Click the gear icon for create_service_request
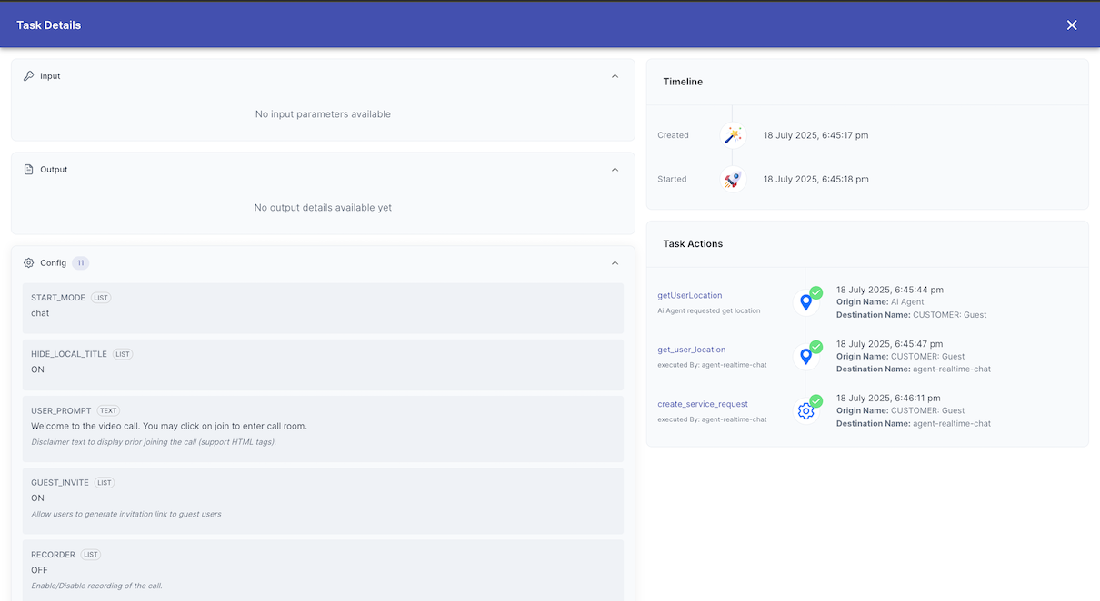Viewport: 1100px width, 601px height. coord(805,410)
